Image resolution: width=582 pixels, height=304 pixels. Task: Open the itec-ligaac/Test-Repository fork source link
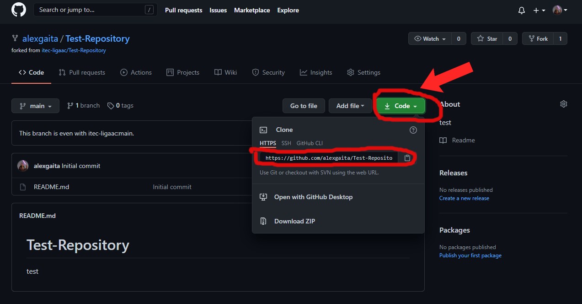click(x=74, y=50)
